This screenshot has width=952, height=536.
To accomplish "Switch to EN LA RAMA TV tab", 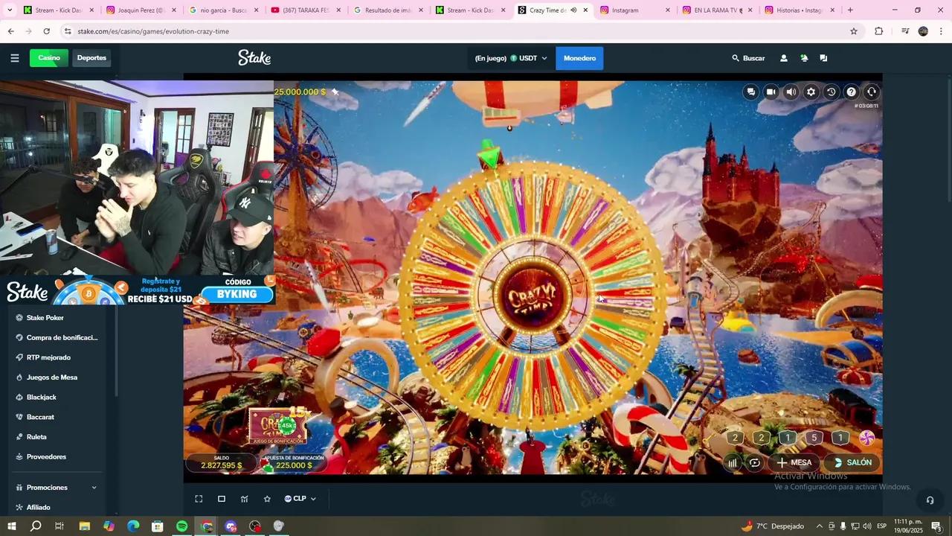I will coord(716,10).
